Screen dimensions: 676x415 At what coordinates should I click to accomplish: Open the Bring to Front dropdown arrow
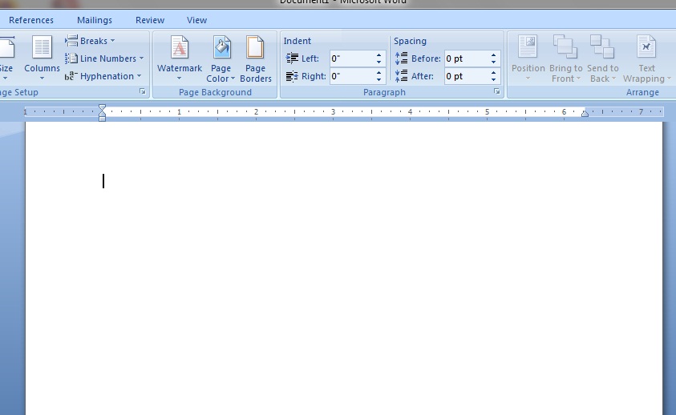tap(578, 79)
